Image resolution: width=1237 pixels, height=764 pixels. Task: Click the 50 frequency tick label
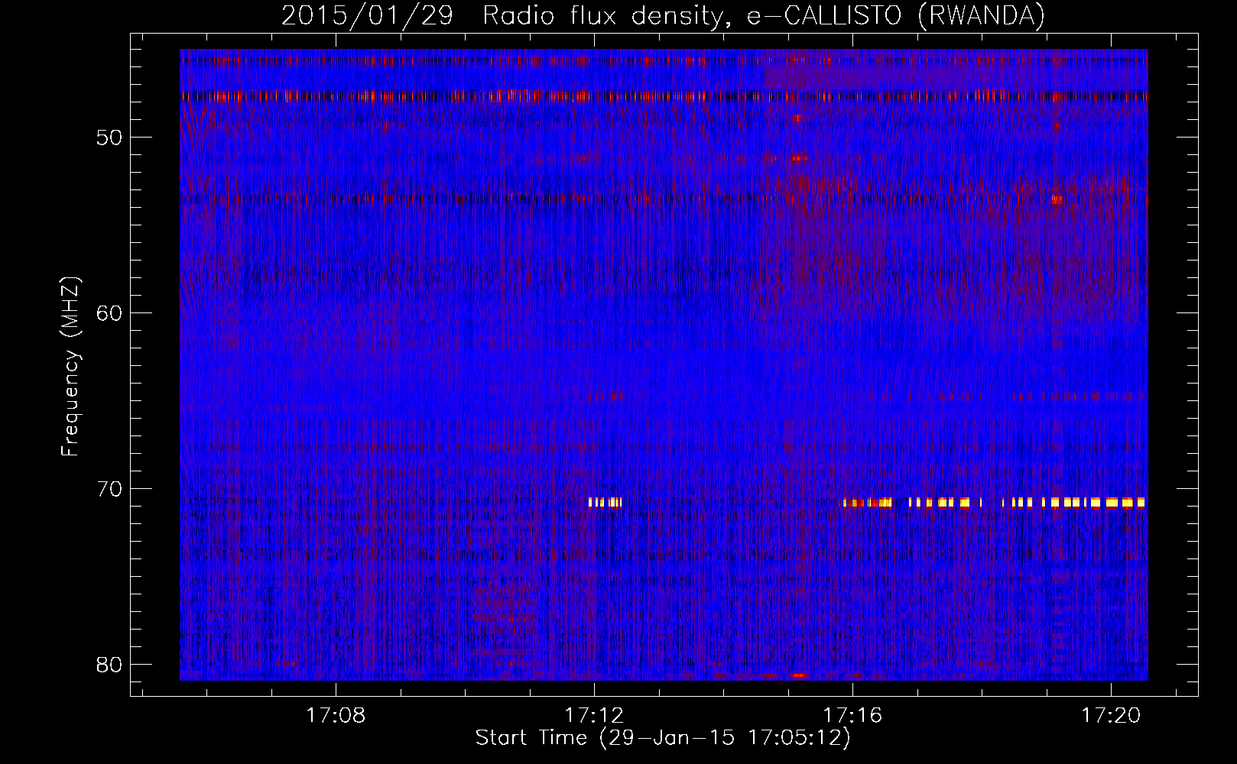pyautogui.click(x=109, y=138)
